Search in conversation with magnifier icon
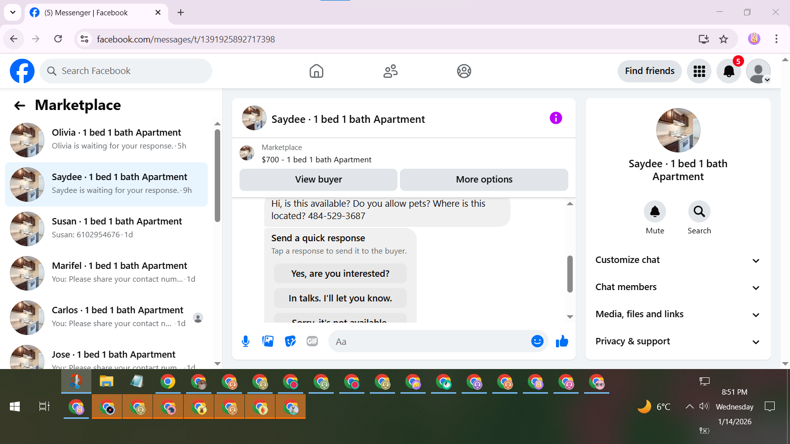This screenshot has width=790, height=444. coord(699,212)
